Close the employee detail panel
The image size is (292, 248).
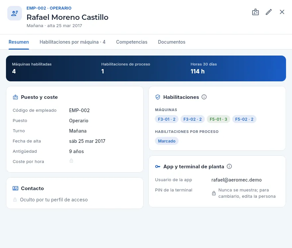click(282, 12)
